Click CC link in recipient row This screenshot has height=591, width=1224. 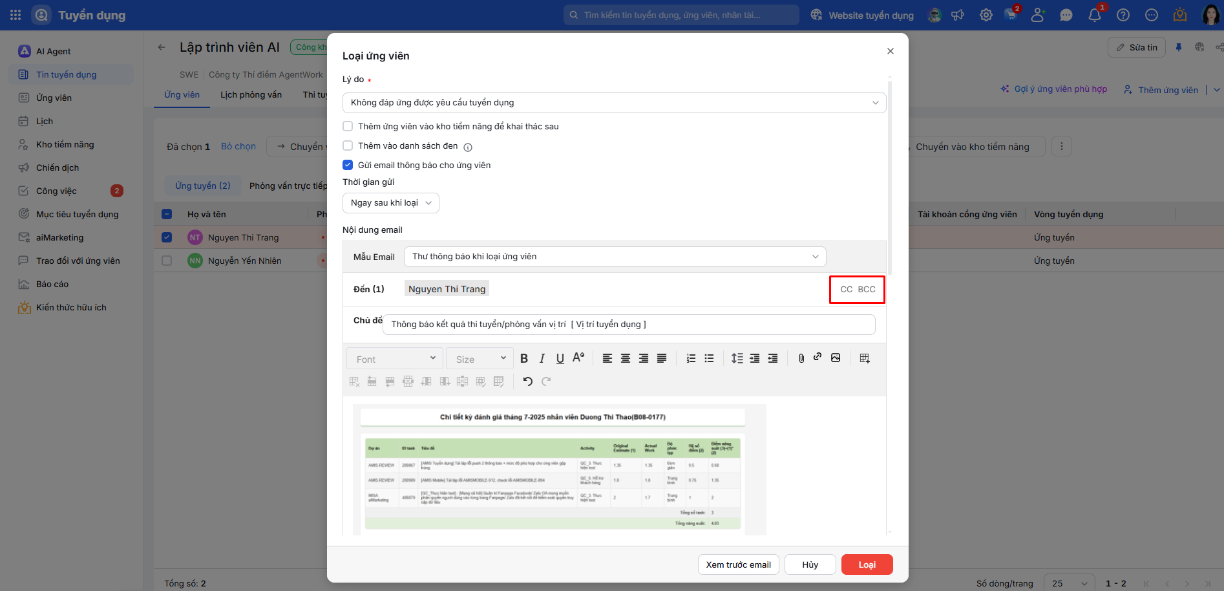[846, 289]
